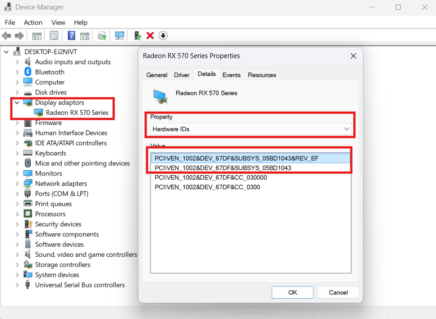Click the Cancel button

click(x=338, y=292)
